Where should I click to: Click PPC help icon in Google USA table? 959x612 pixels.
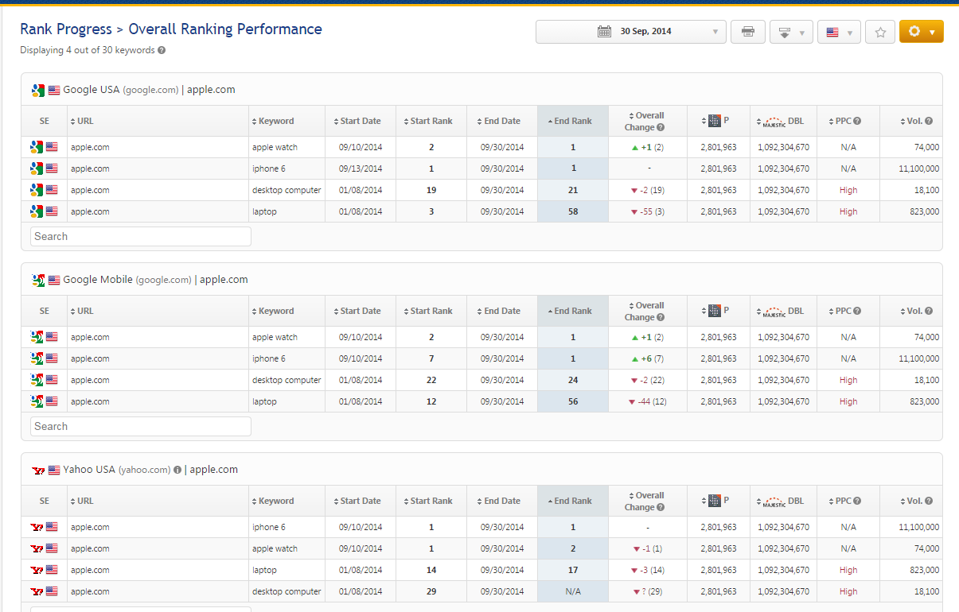click(857, 122)
